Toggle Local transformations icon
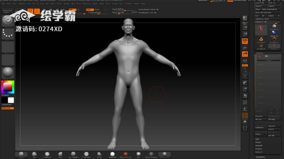Viewport: 284px width, 159px height. [x=245, y=54]
